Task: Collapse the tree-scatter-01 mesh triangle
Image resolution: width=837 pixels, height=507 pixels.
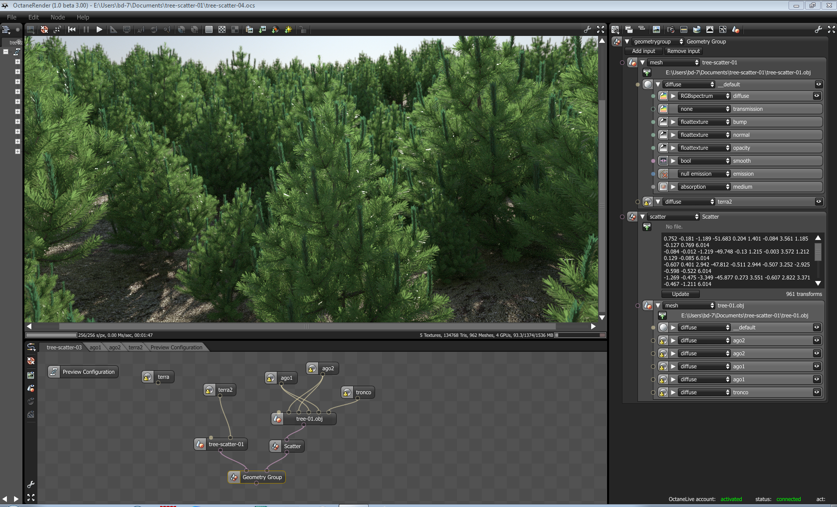Action: click(642, 62)
